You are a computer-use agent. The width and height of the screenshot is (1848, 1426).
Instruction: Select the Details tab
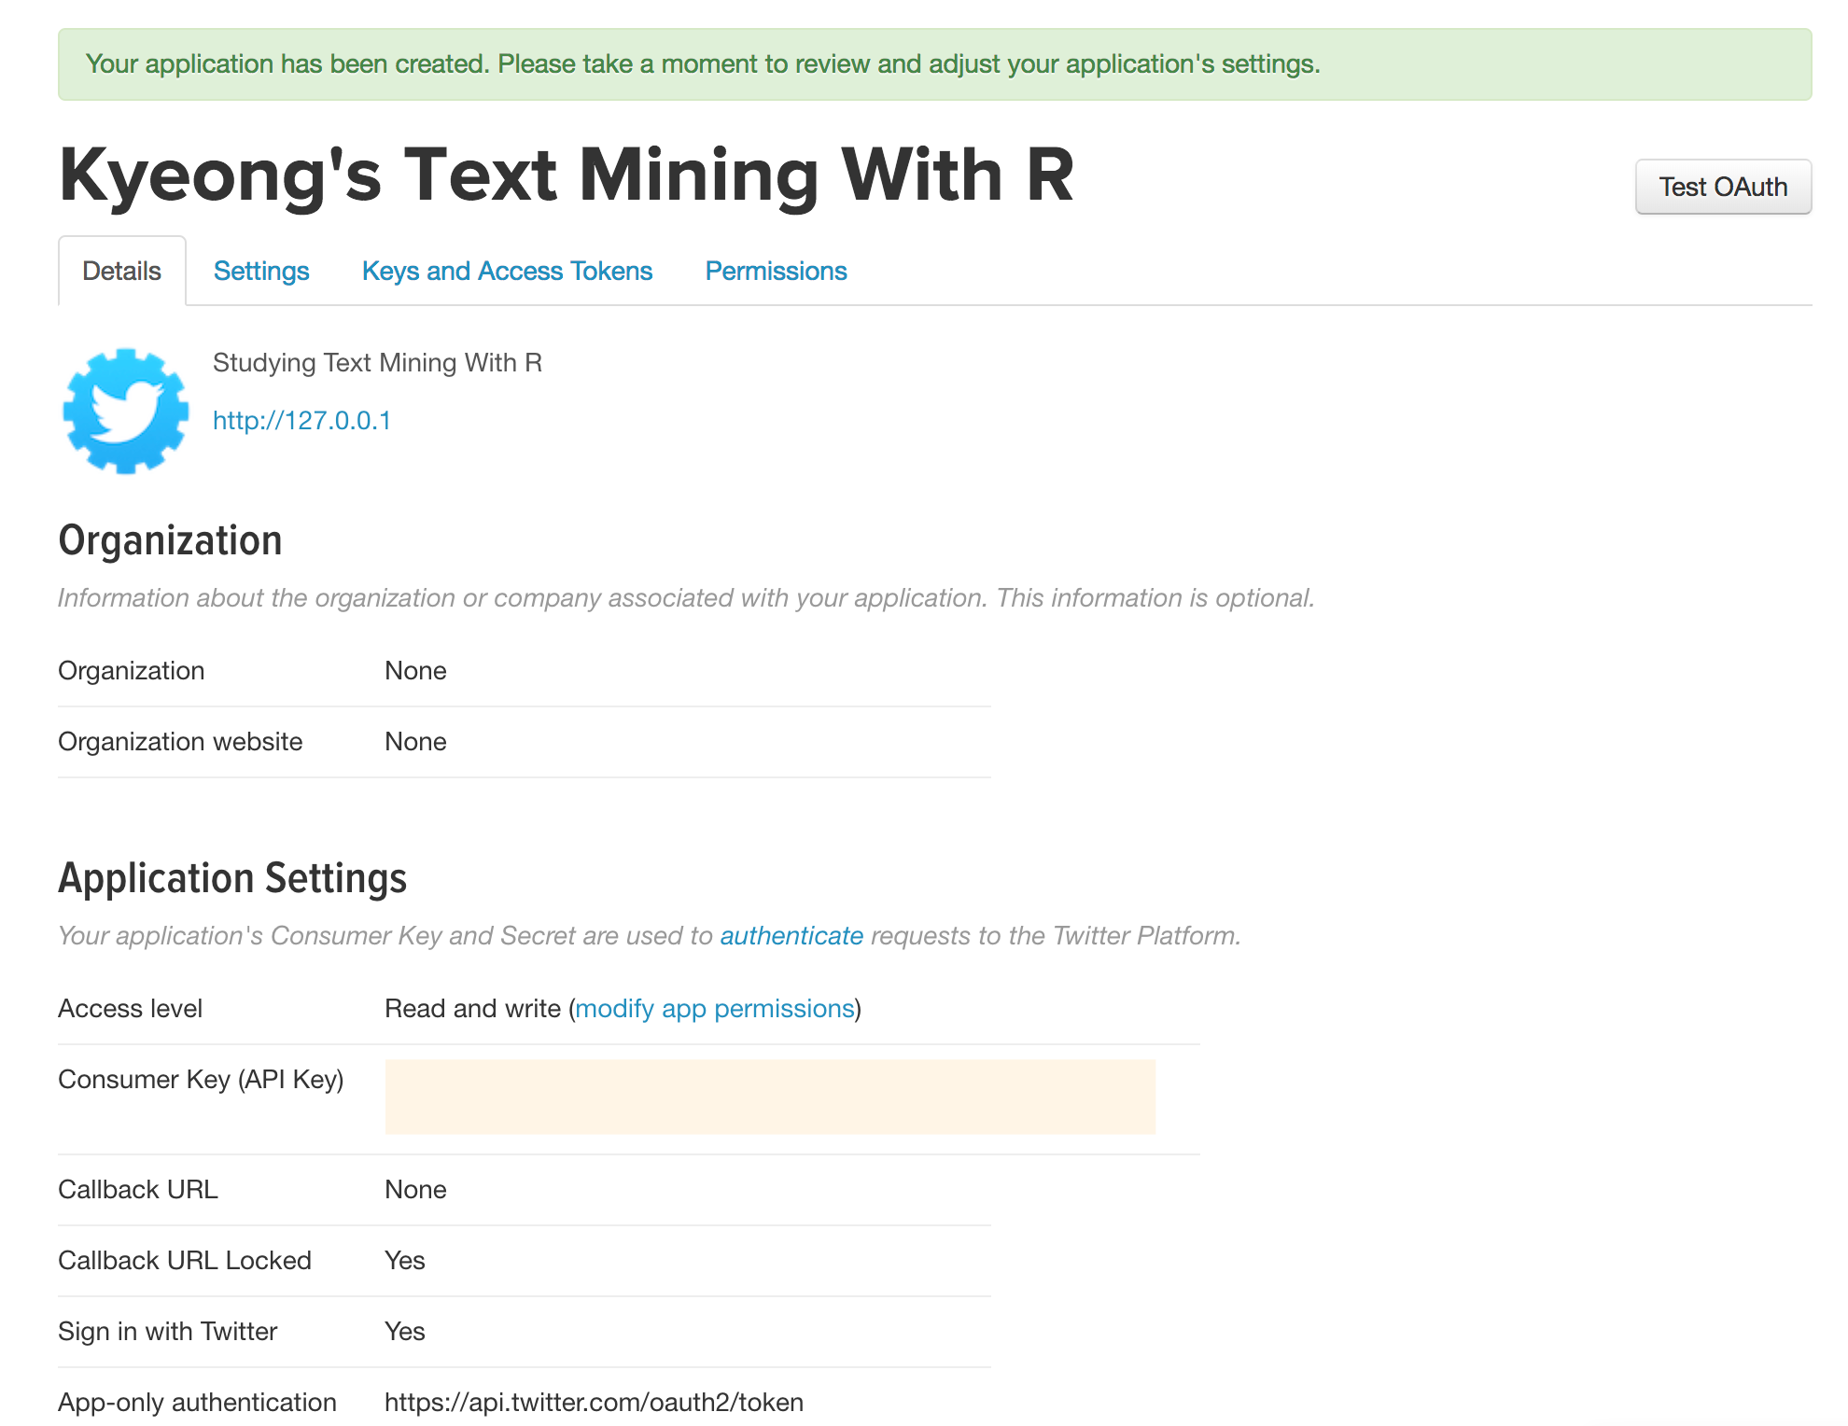click(121, 271)
